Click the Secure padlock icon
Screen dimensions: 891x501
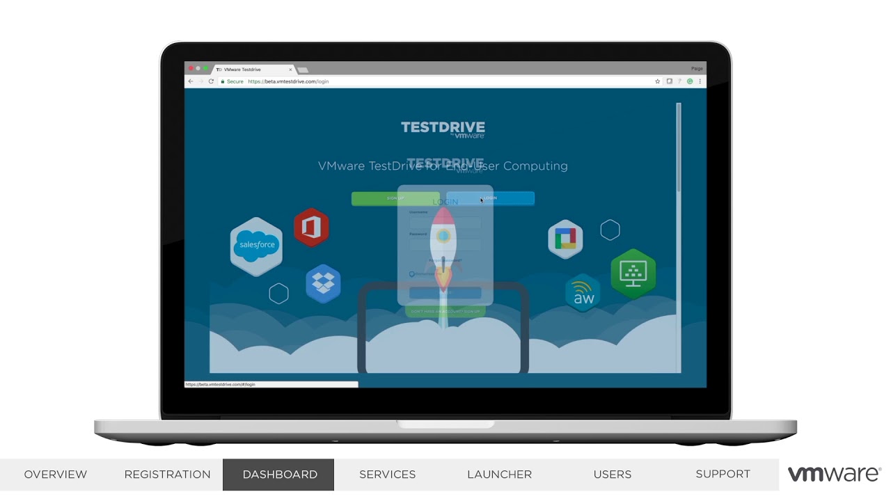223,81
